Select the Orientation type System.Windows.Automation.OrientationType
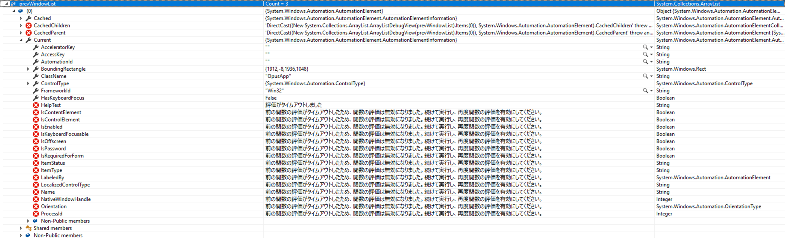This screenshot has width=785, height=238. point(708,206)
